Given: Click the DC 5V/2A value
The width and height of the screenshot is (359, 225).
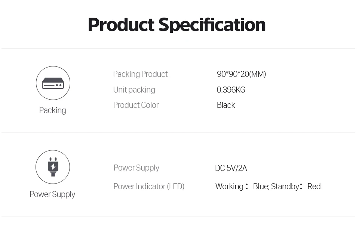Looking at the screenshot, I should 231,168.
